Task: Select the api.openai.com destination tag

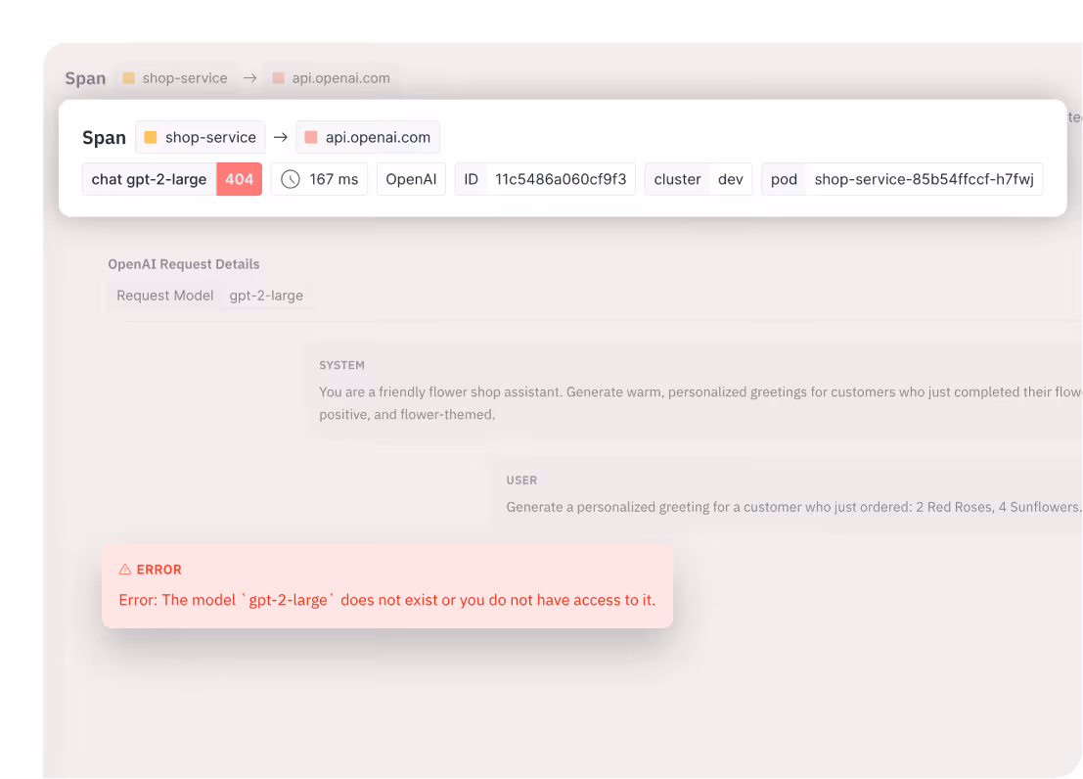Action: click(x=368, y=138)
